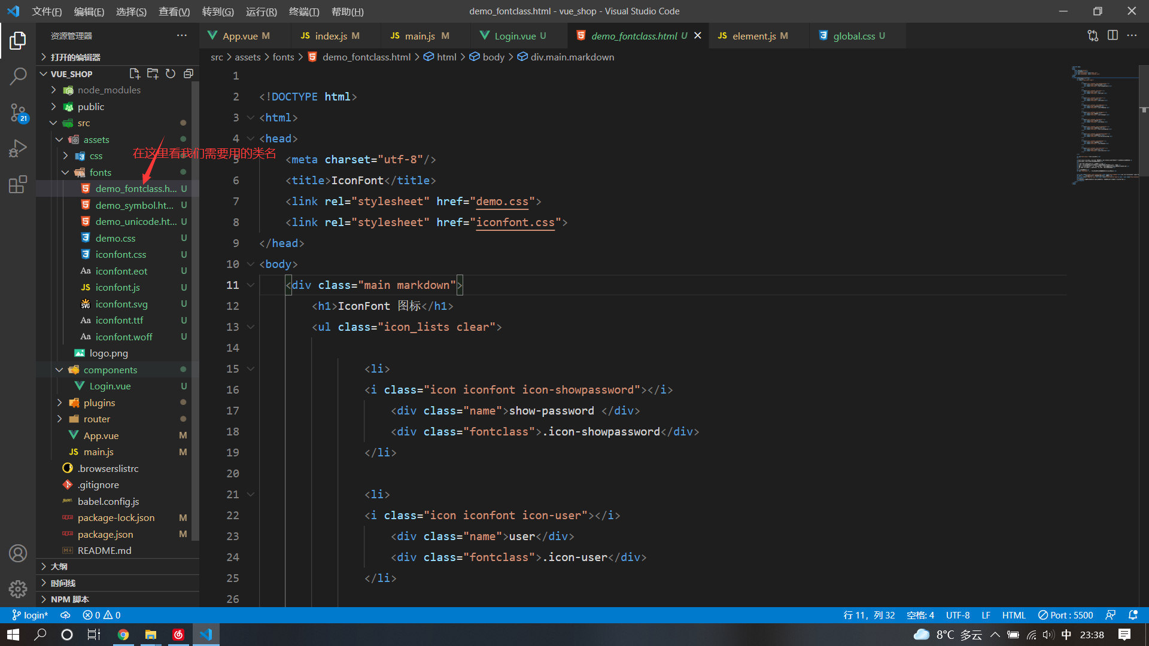Open demo_symbol.html in explorer
1149x646 pixels.
(x=118, y=205)
